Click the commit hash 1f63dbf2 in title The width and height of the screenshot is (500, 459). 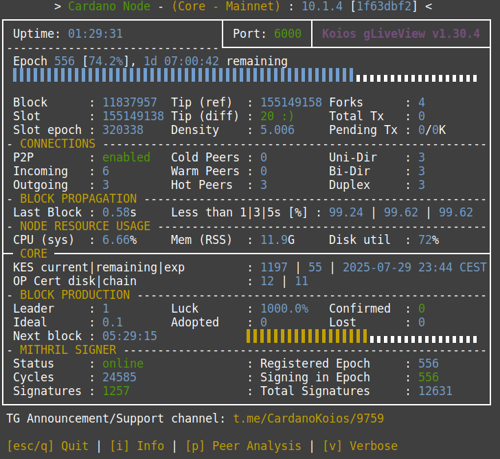tap(384, 6)
